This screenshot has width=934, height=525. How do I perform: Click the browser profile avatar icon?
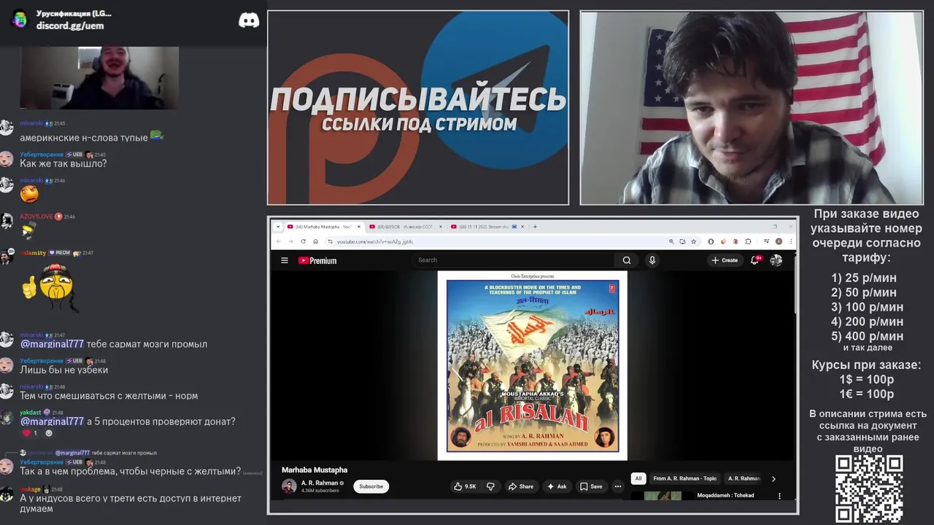[779, 241]
